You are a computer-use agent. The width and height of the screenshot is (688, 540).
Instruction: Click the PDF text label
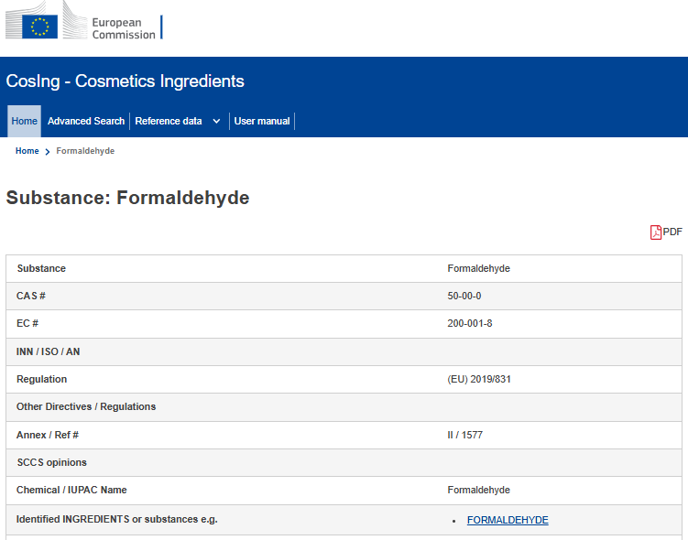click(672, 232)
